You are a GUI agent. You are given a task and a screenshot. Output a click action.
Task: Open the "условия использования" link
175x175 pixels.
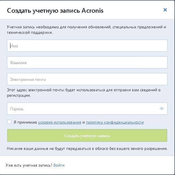pos(60,122)
